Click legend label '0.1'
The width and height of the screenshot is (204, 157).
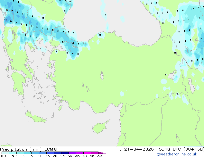click(4, 156)
